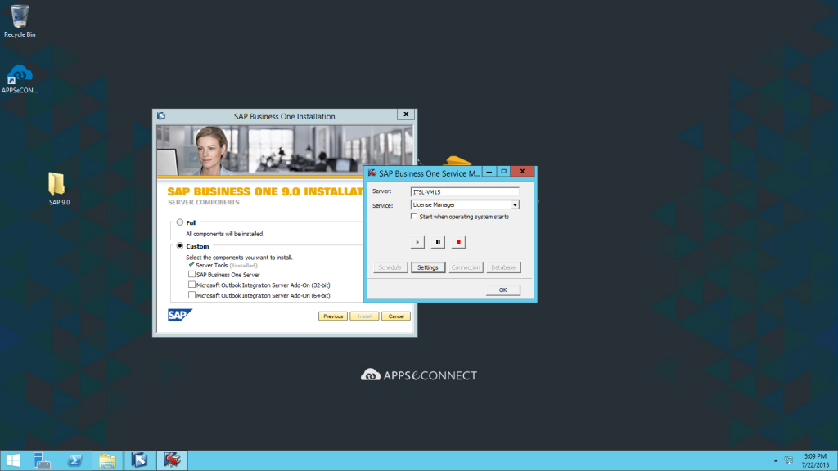Go back with the Previous button
This screenshot has width=838, height=471.
pos(333,316)
